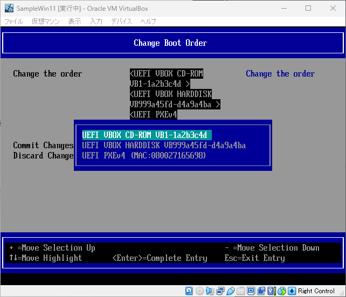Click the display settings status icon

click(251, 291)
